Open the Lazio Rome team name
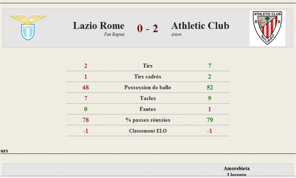The width and height of the screenshot is (296, 178). point(99,26)
